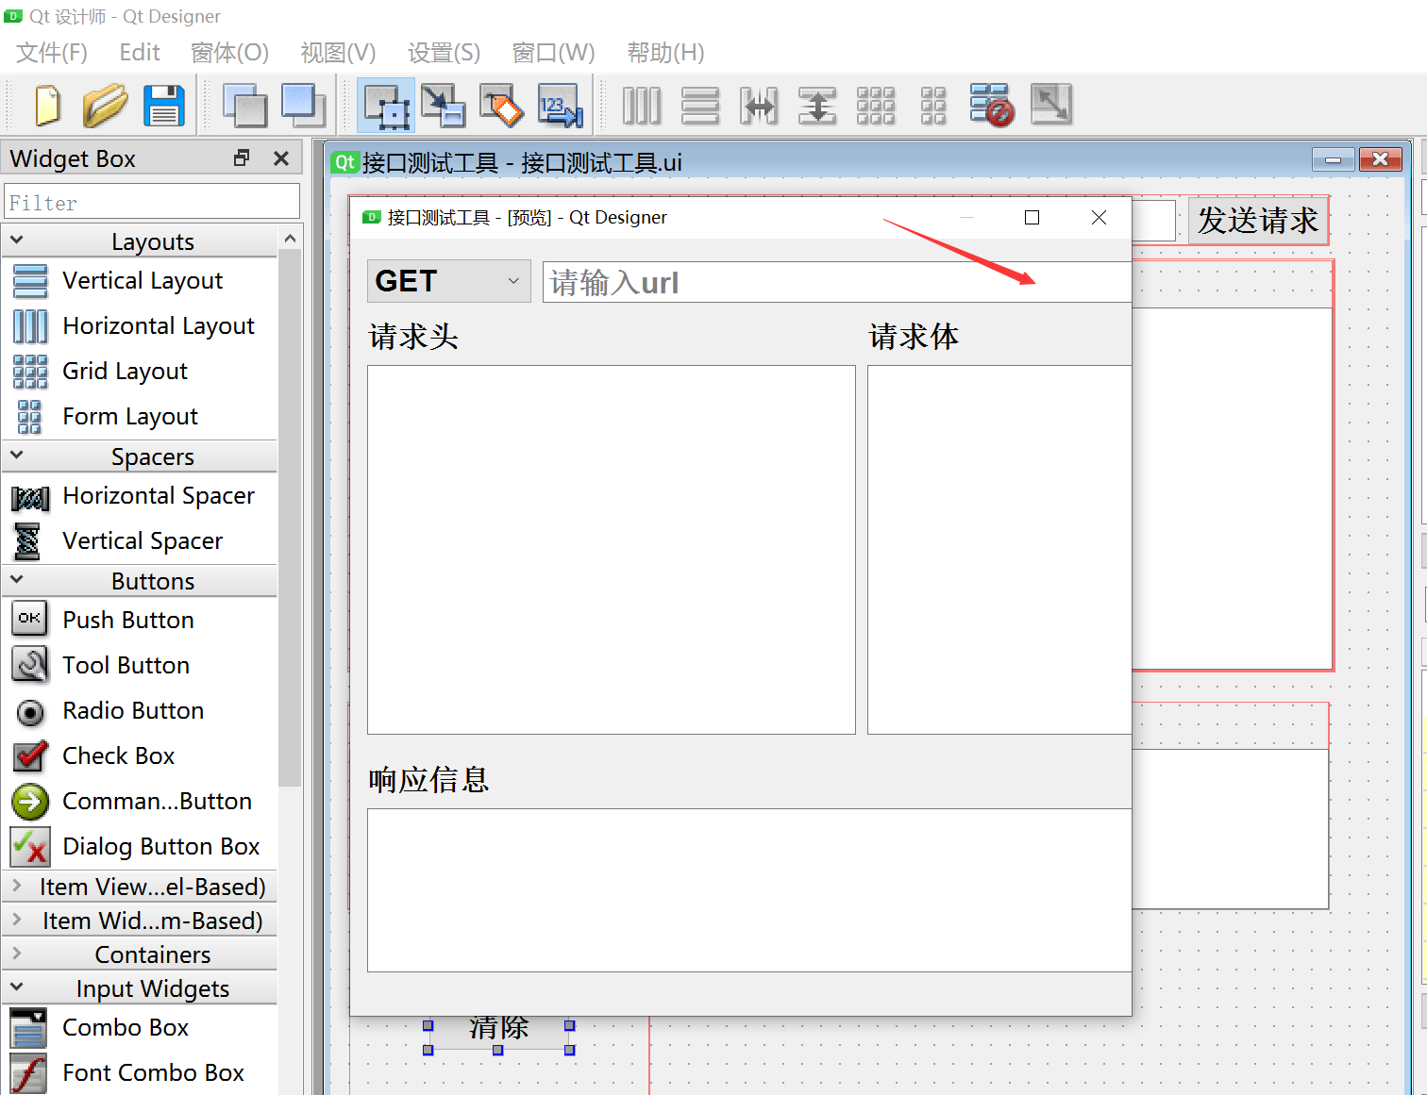Click the Widget Box scrollbar up arrow

(x=291, y=239)
